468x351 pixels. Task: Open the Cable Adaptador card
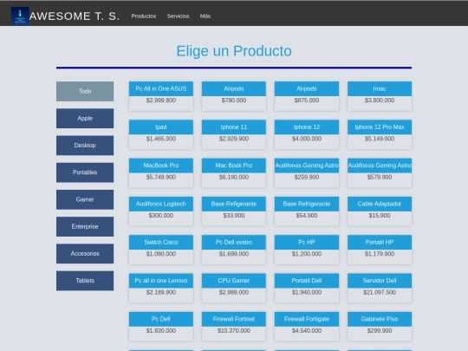[x=380, y=211]
